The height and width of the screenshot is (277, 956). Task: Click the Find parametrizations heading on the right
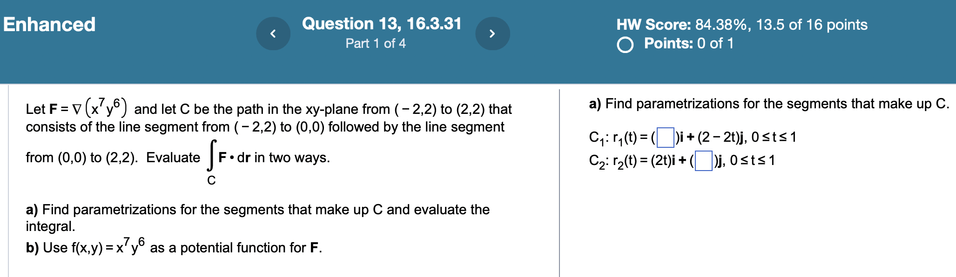(768, 104)
